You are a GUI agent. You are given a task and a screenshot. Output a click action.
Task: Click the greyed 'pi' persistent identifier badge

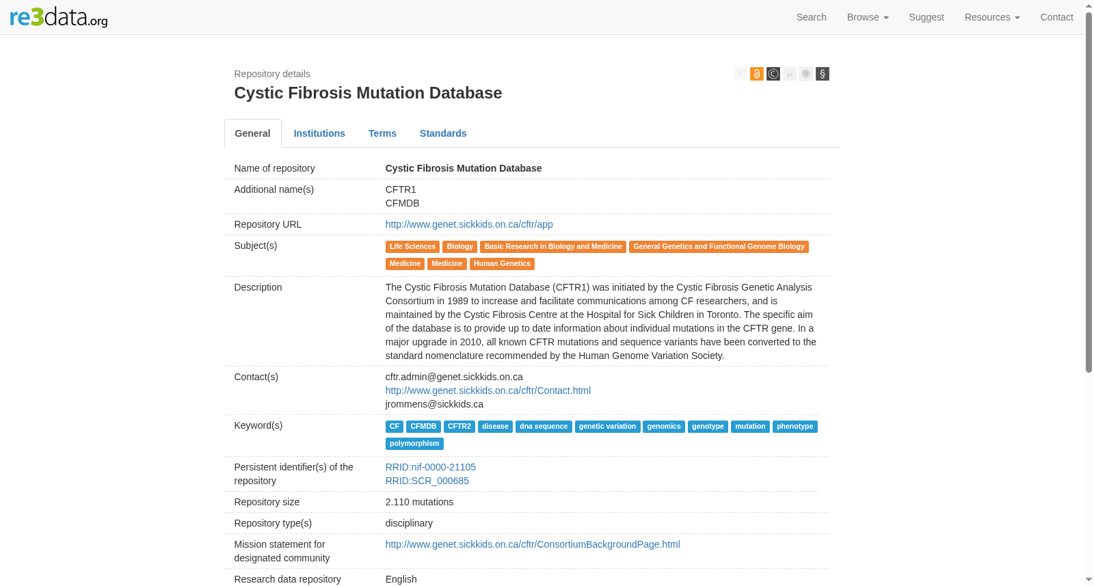789,74
